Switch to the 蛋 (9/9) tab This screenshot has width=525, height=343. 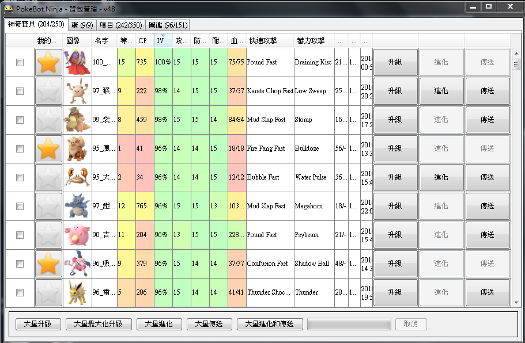tap(82, 25)
